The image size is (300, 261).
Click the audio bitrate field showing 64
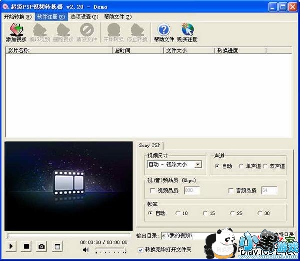(269, 190)
